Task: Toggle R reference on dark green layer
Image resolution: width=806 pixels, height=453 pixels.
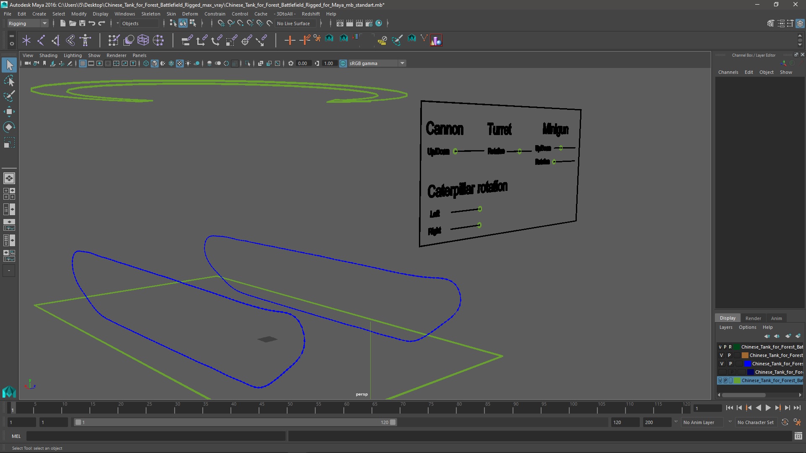Action: click(x=730, y=347)
